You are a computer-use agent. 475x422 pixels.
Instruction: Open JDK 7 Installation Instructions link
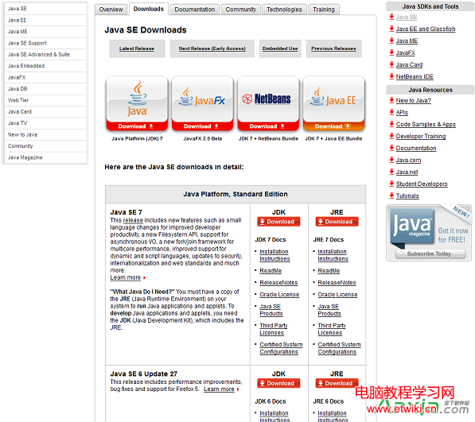(x=274, y=255)
